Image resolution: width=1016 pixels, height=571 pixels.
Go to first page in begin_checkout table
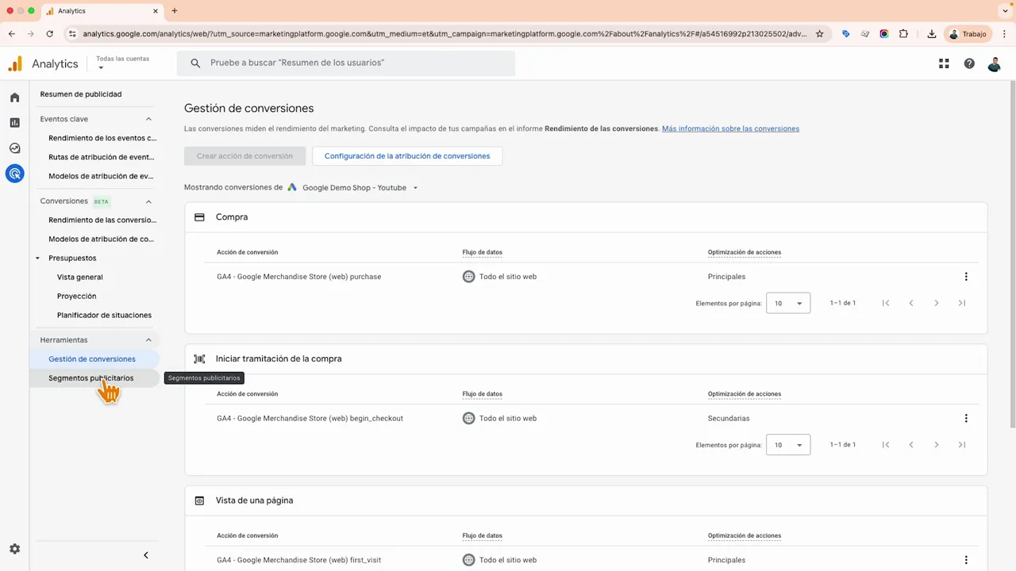pyautogui.click(x=886, y=445)
